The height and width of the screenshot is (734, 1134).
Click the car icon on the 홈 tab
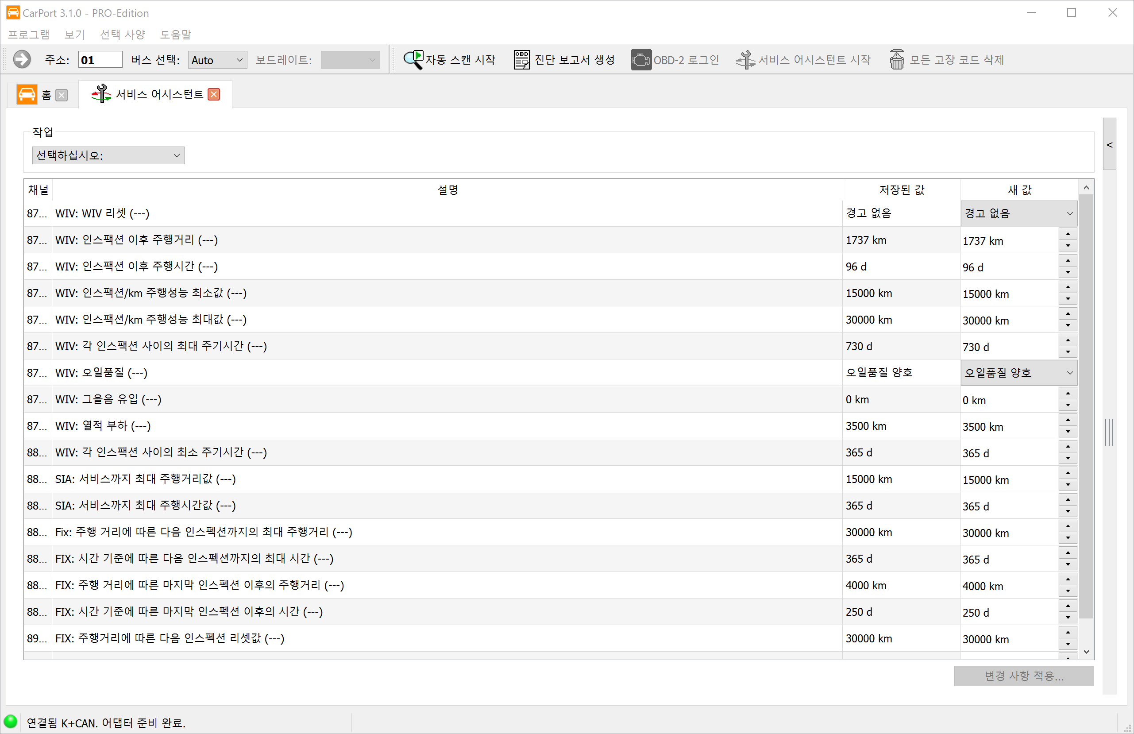(27, 94)
